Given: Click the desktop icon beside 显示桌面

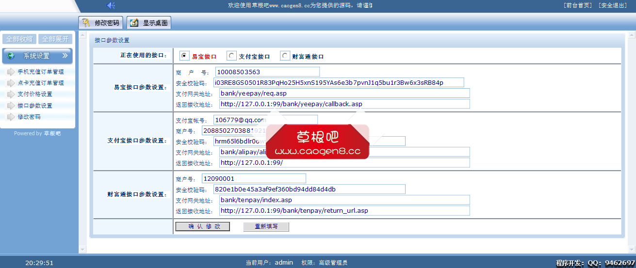Looking at the screenshot, I should coord(134,23).
